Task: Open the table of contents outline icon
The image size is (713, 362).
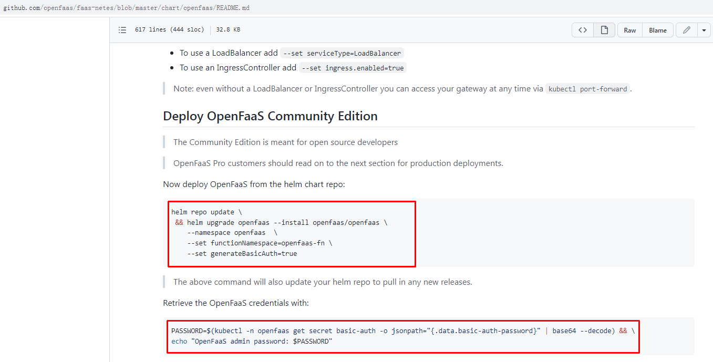Action: coord(122,30)
